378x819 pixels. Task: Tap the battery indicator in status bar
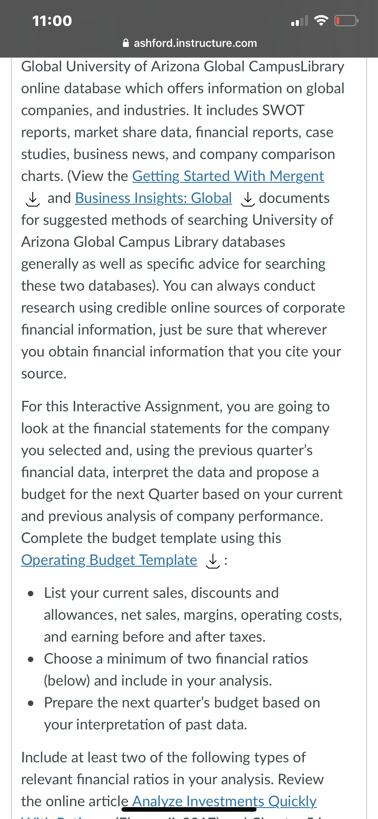click(347, 21)
